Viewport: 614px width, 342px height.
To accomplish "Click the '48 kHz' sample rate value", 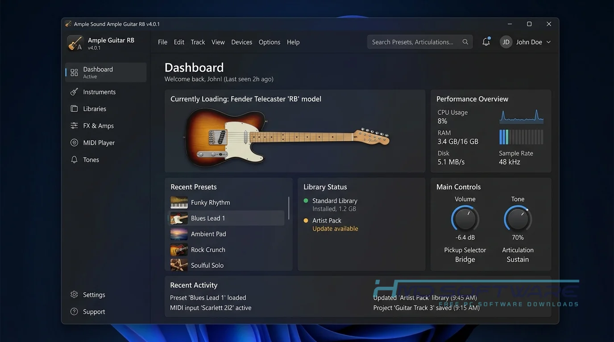I will tap(510, 162).
